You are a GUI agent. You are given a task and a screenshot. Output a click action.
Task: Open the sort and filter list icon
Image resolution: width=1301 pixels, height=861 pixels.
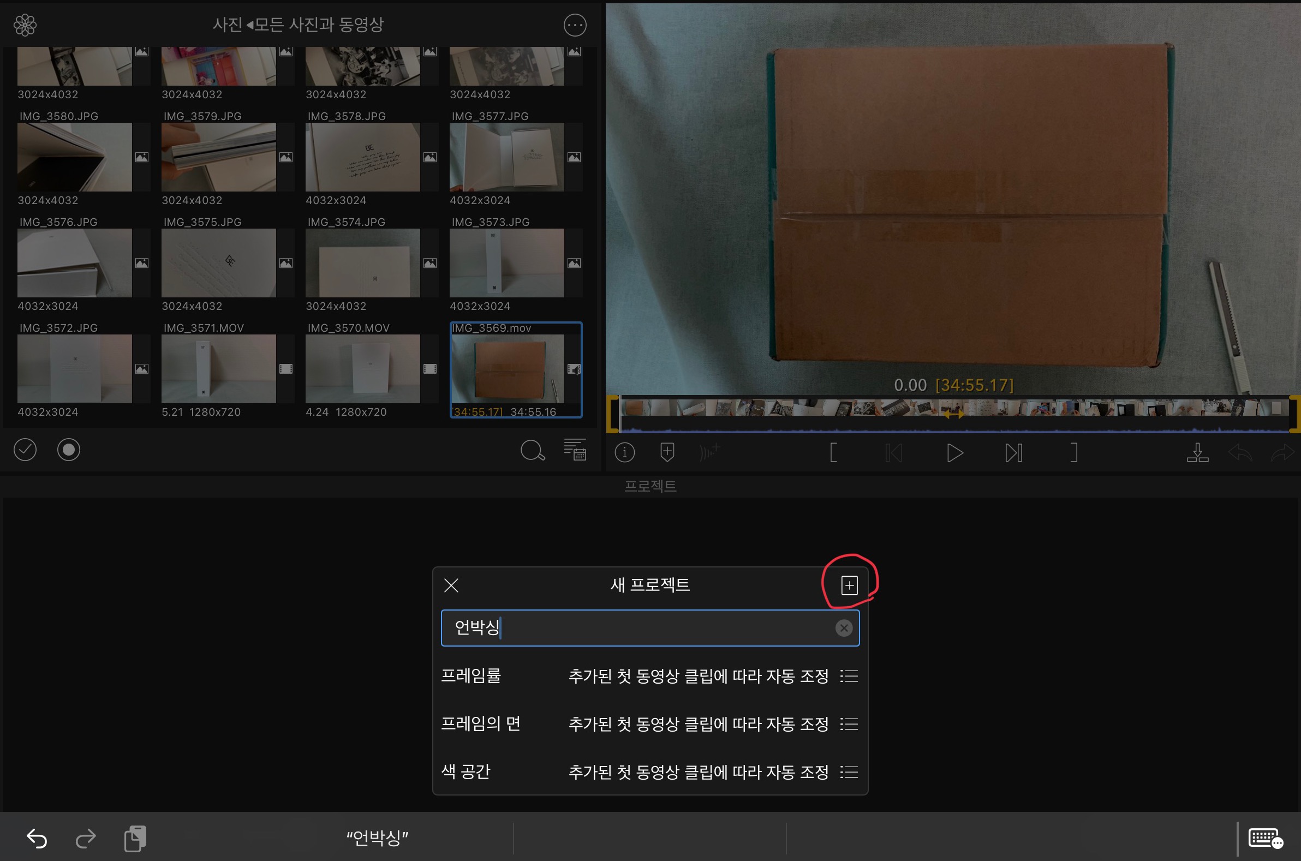tap(575, 450)
